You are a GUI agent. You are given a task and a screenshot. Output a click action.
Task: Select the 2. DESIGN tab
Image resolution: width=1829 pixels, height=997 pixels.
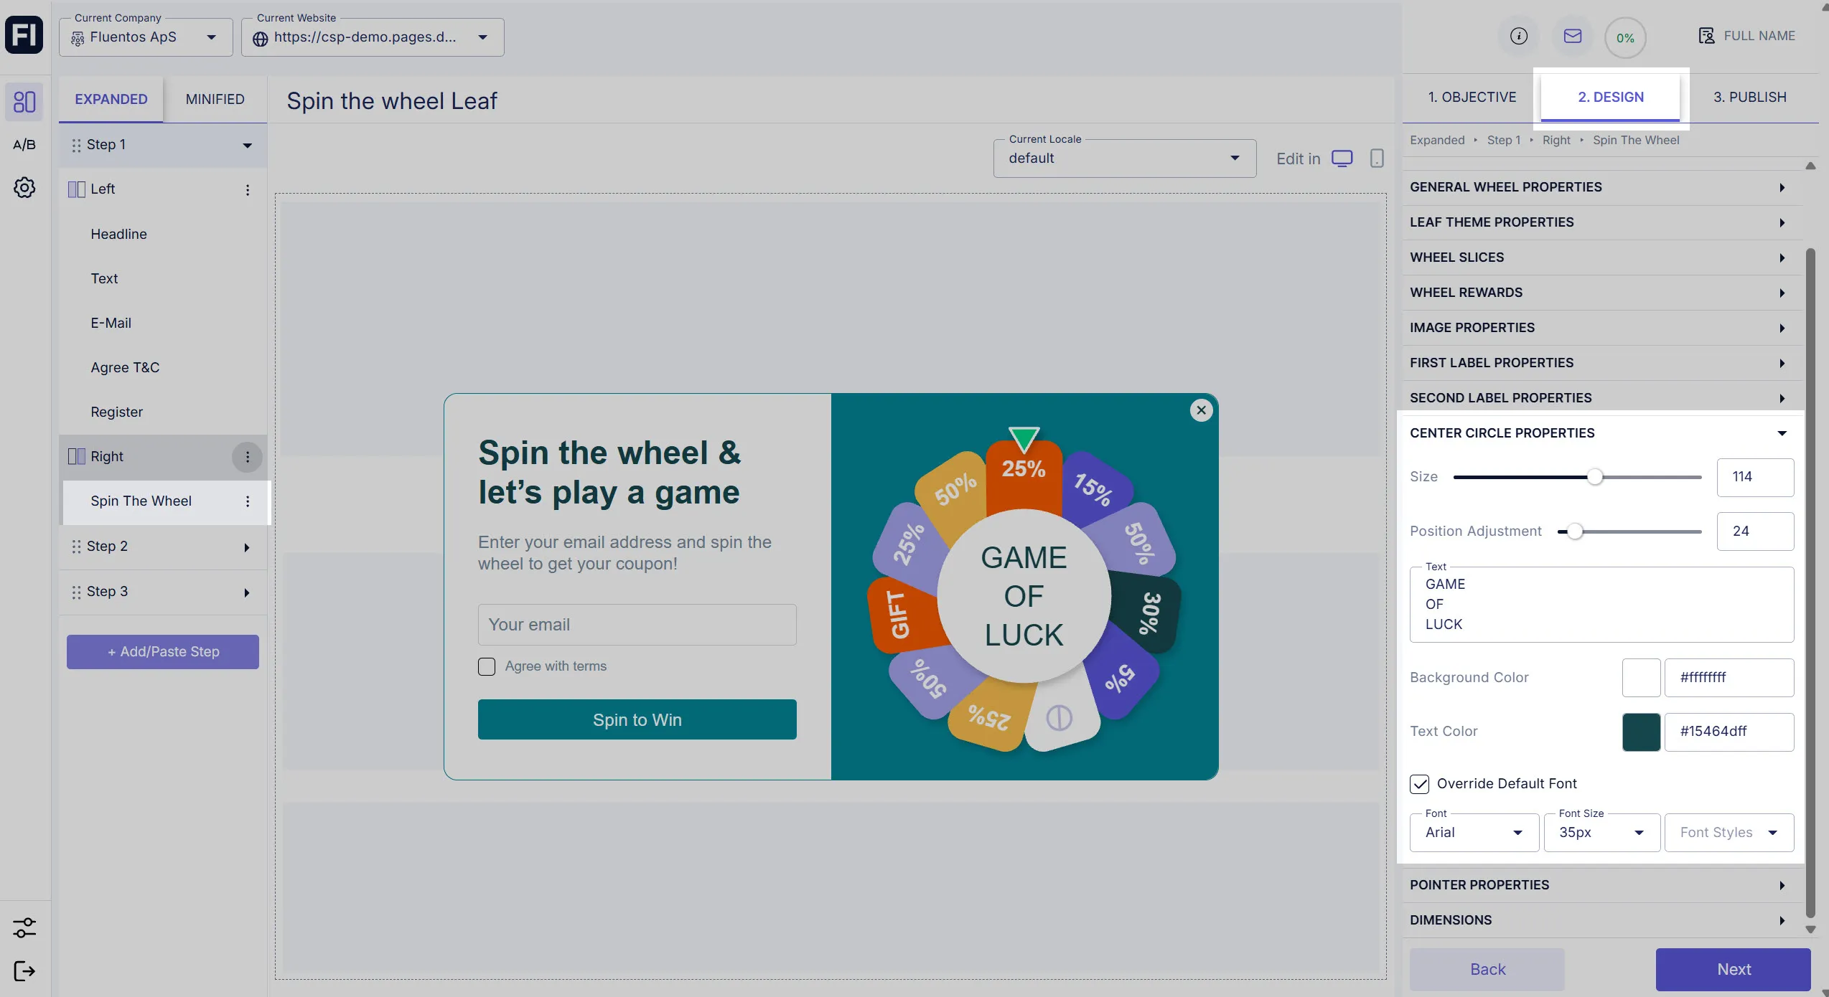(1610, 97)
